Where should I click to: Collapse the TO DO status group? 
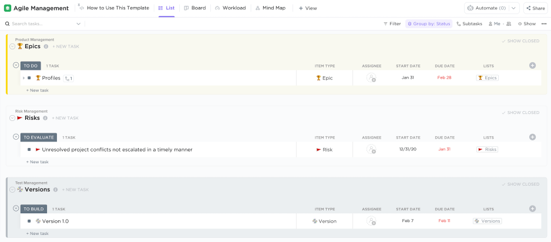point(16,65)
